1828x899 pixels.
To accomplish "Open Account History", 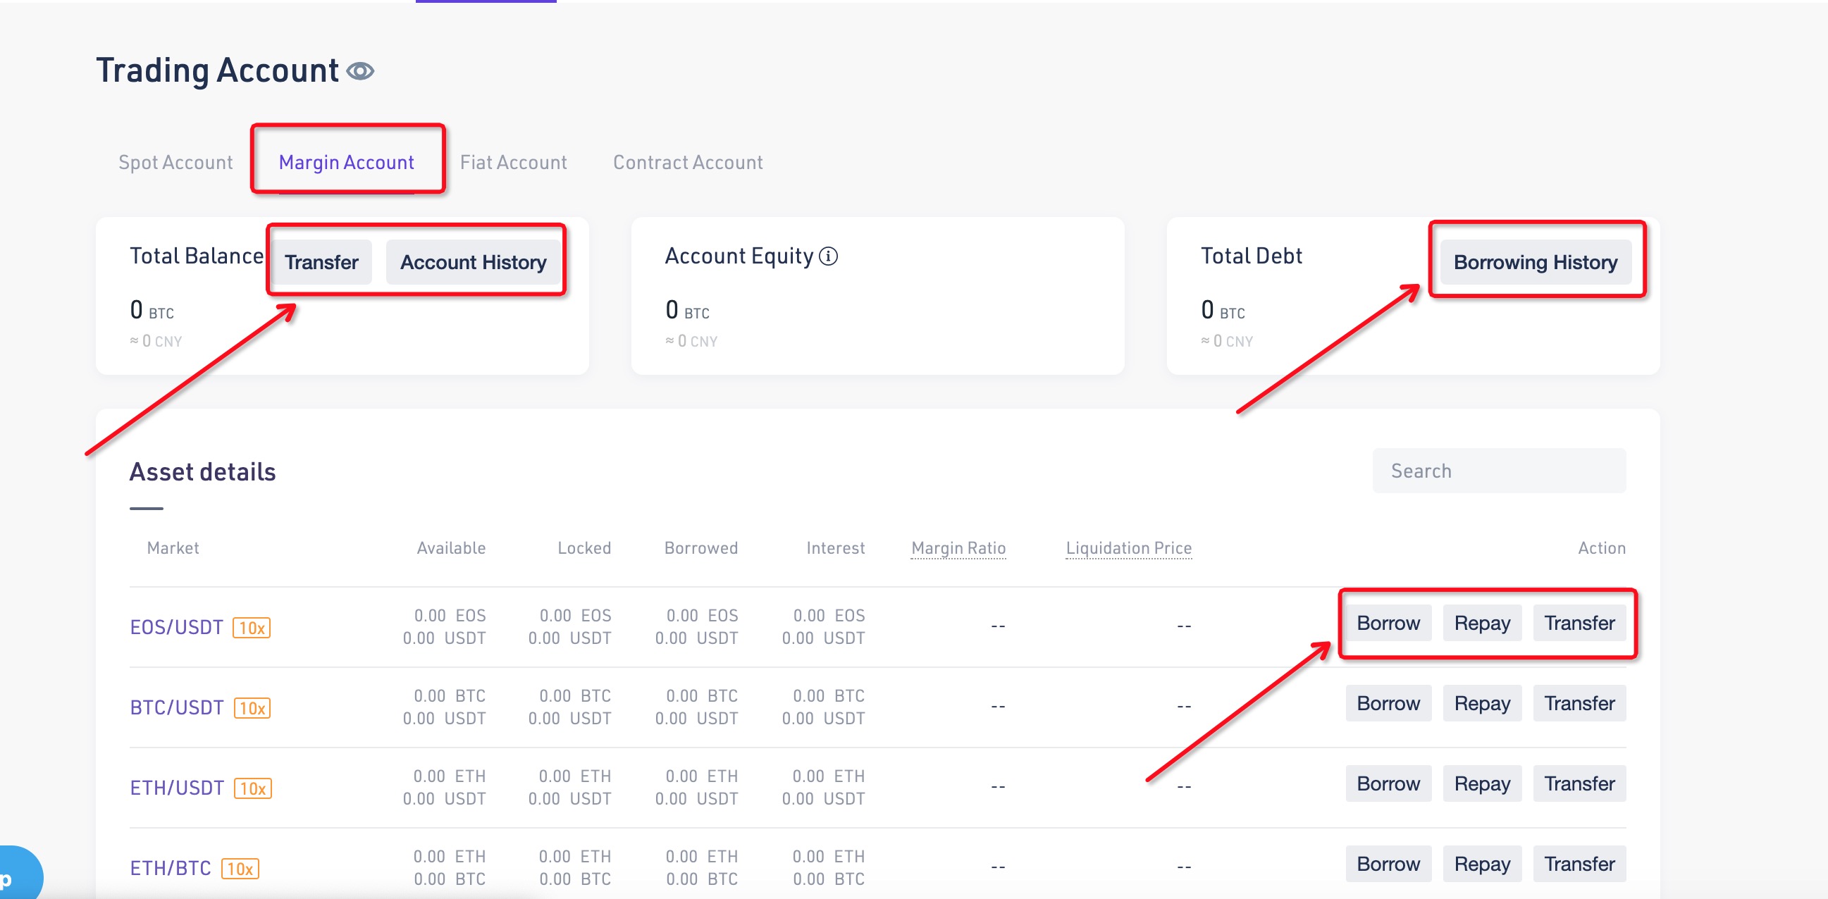I will pyautogui.click(x=473, y=263).
